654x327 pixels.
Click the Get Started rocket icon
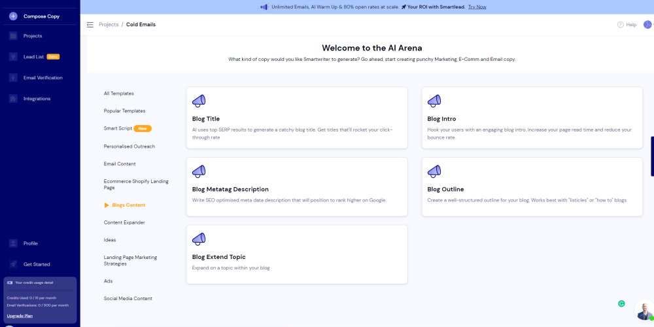(x=13, y=264)
